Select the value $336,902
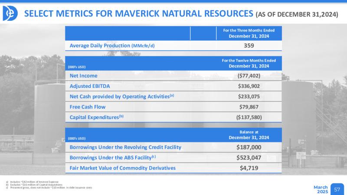 [249, 86]
